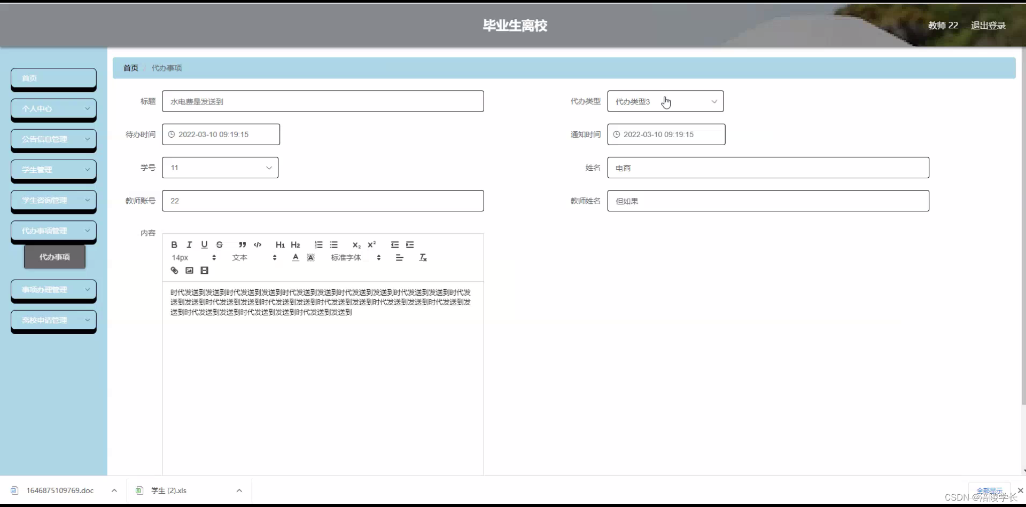Apply bold formatting in the editor

coord(174,244)
